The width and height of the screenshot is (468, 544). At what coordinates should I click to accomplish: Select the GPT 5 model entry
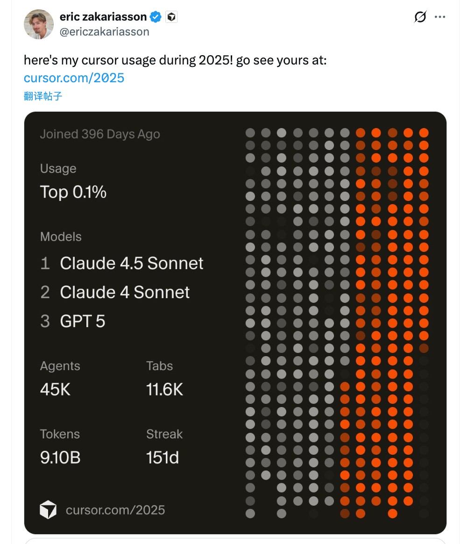[x=82, y=322]
